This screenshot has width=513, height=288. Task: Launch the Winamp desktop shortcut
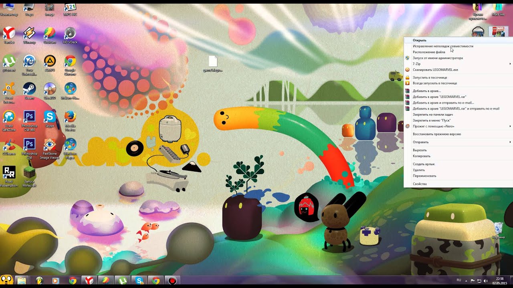[x=29, y=35]
